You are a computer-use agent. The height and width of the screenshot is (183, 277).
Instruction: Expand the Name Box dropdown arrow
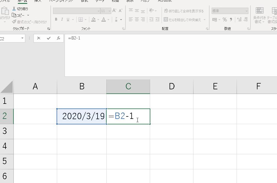click(23, 38)
